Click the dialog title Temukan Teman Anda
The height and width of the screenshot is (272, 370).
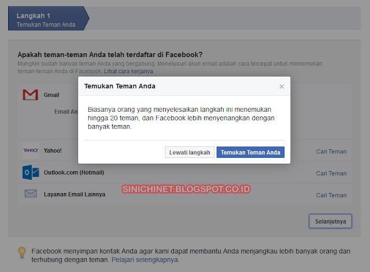120,86
